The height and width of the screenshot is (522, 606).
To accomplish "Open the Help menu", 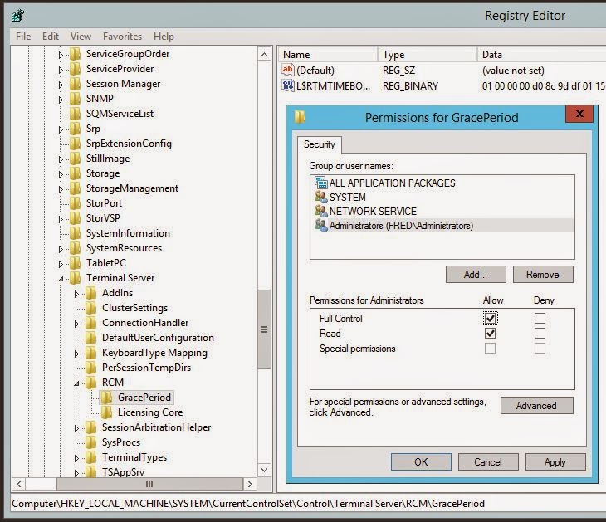I will 164,37.
